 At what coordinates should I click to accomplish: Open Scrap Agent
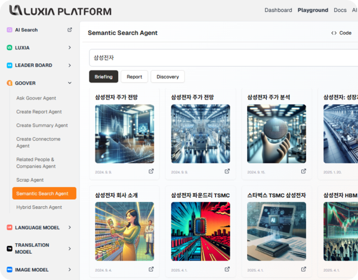click(30, 180)
